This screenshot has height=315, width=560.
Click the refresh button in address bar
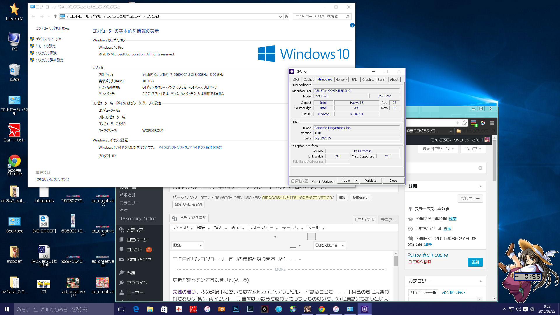pyautogui.click(x=286, y=17)
